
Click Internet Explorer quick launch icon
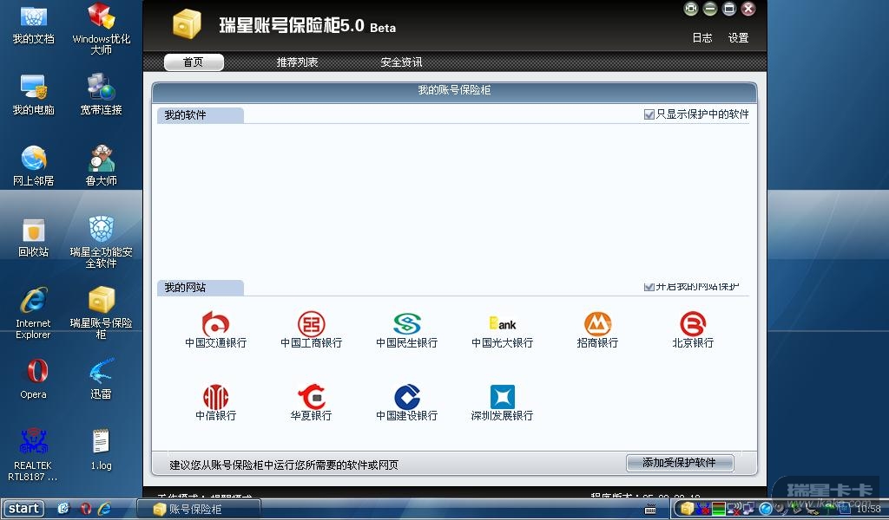click(105, 509)
